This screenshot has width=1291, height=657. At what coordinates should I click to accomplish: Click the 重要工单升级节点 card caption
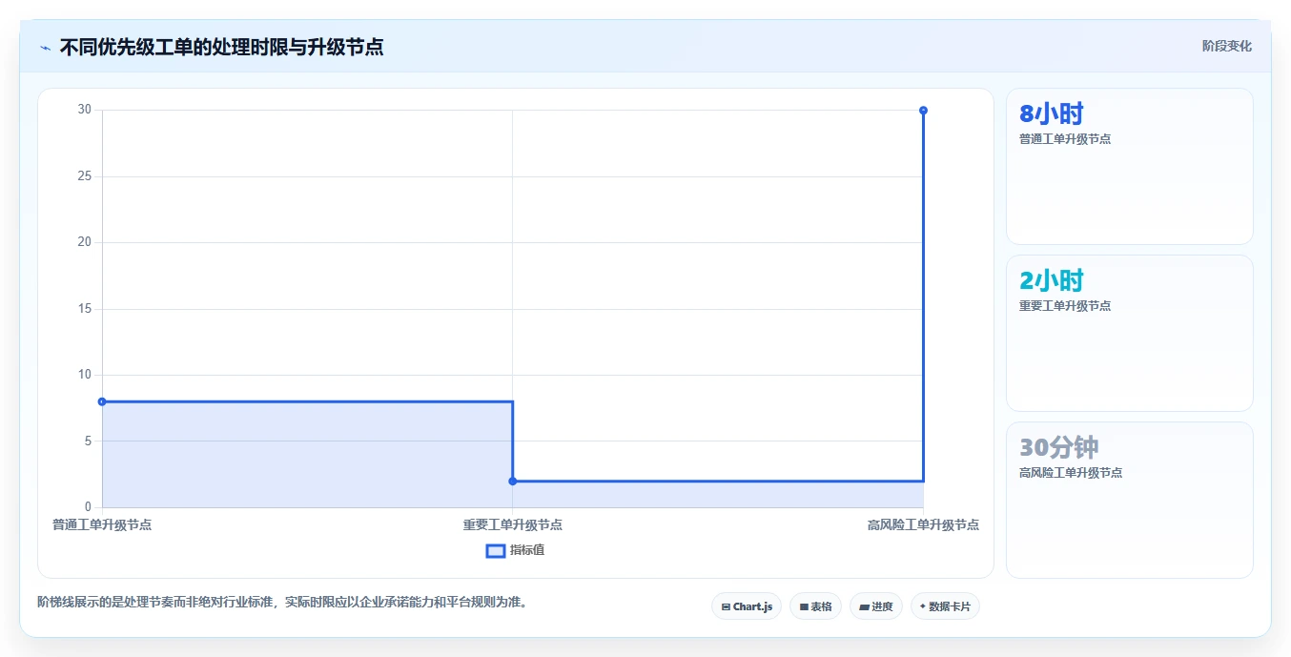coord(1065,306)
